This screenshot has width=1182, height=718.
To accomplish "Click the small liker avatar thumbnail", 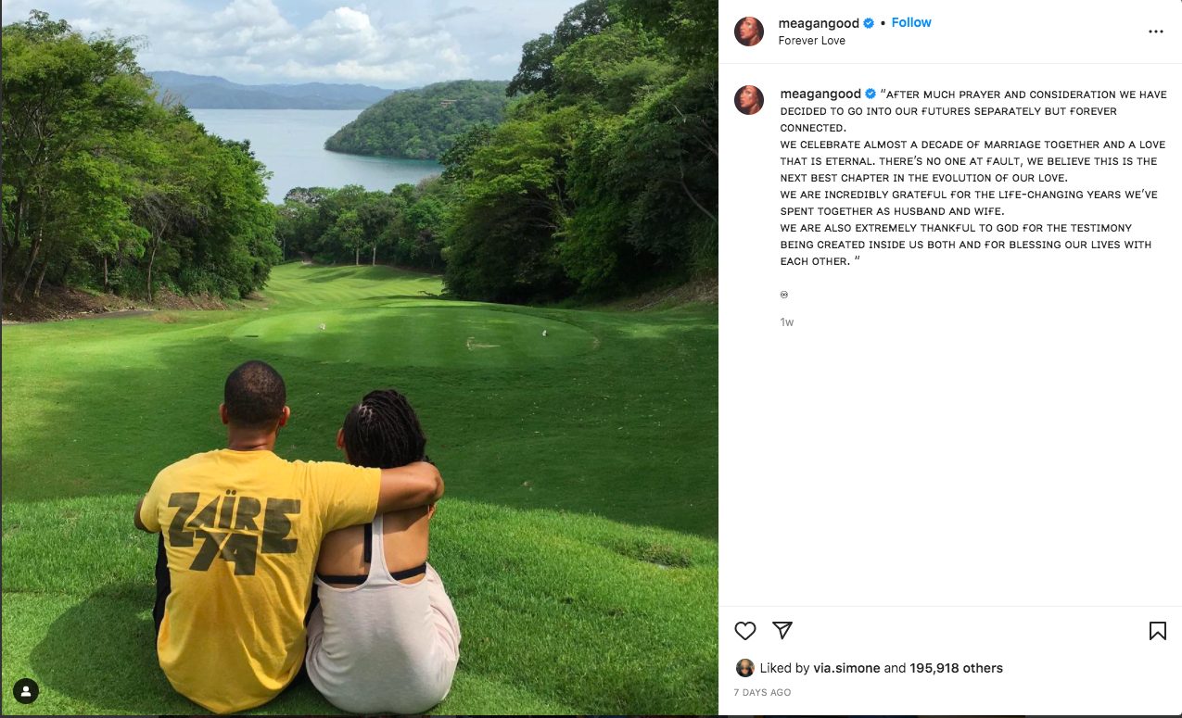I will (744, 668).
